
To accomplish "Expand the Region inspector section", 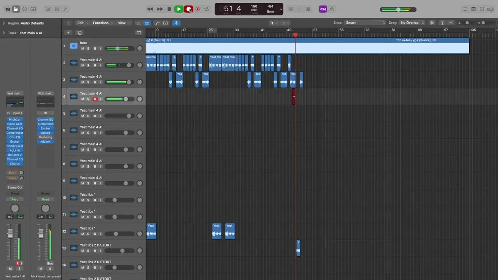I will pos(4,23).
